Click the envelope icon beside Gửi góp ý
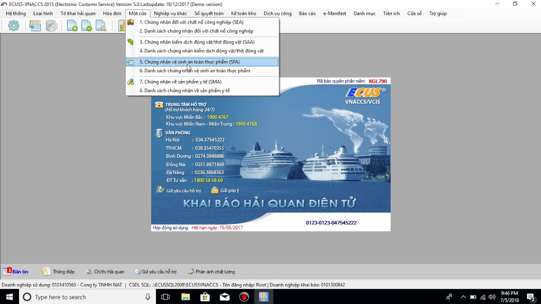541x304 pixels. 215,190
